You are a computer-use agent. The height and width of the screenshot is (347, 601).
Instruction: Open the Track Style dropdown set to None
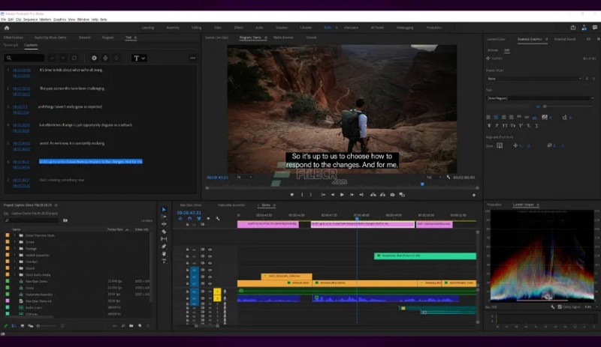[534, 79]
